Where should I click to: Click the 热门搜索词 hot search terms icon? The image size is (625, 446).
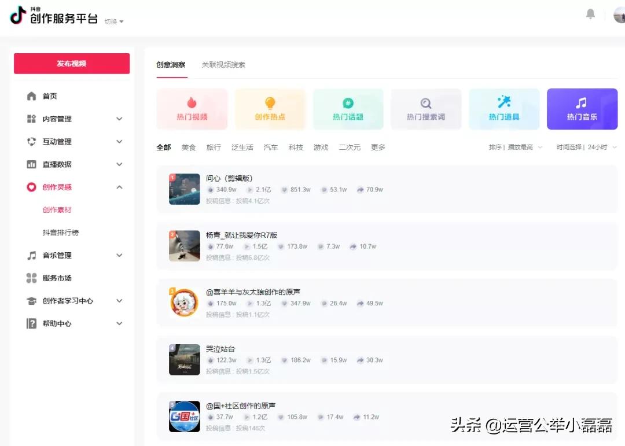pyautogui.click(x=426, y=109)
